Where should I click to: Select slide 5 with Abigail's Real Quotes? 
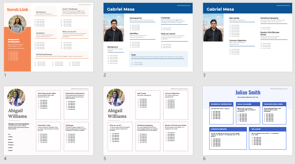click(148, 121)
